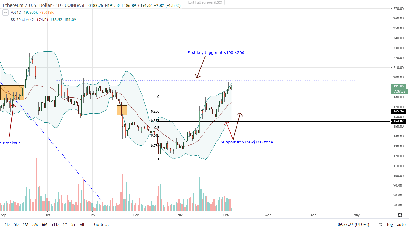Toggle the auto scale mode
This screenshot has width=409, height=239.
pos(401,224)
